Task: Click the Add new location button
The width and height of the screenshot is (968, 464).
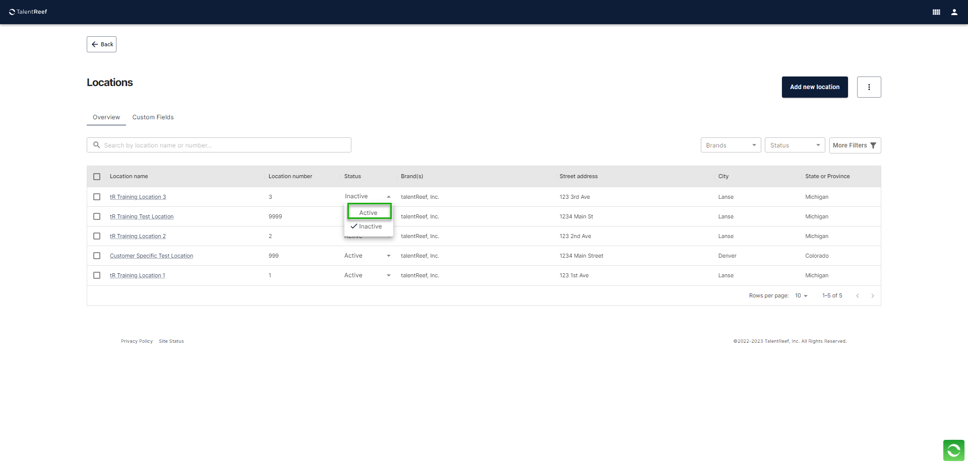Action: [x=815, y=87]
